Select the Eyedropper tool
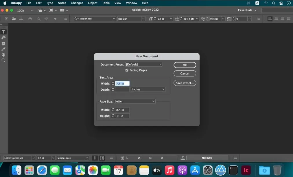 3,49
